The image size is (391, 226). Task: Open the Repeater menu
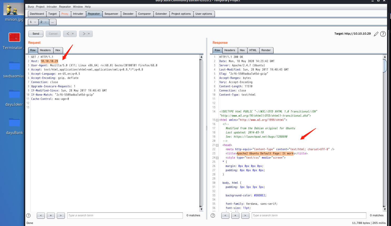(65, 7)
